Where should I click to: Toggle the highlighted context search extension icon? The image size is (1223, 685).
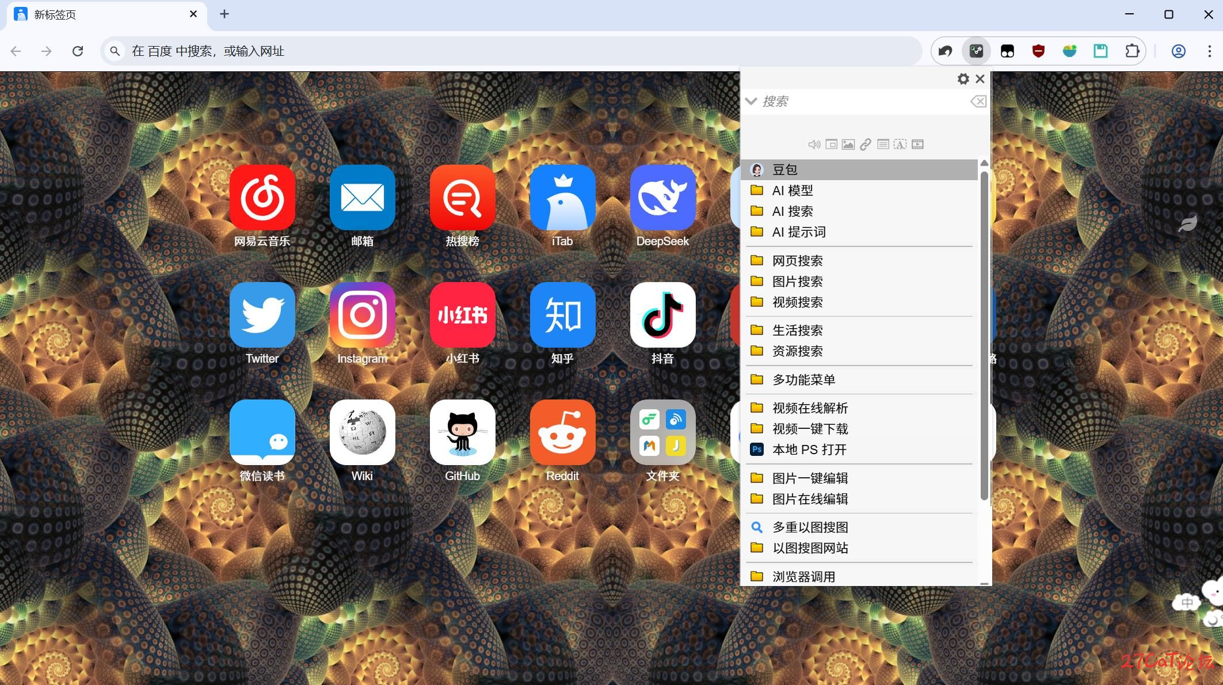pyautogui.click(x=976, y=51)
